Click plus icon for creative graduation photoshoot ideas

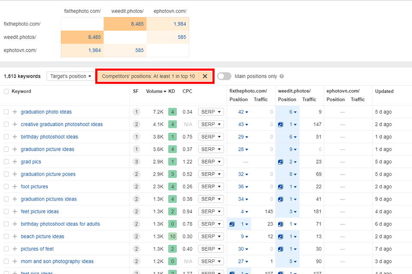coord(15,124)
